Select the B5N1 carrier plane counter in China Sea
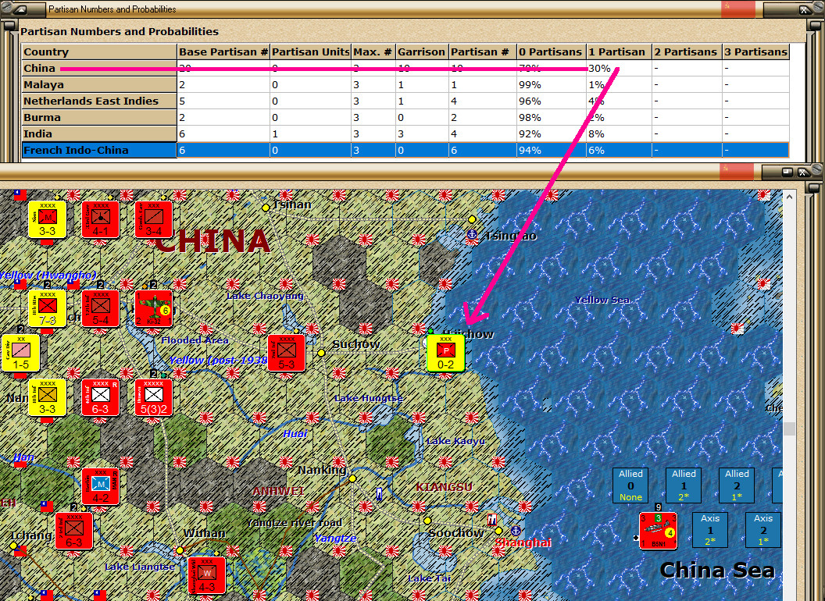This screenshot has height=601, width=825. 658,531
